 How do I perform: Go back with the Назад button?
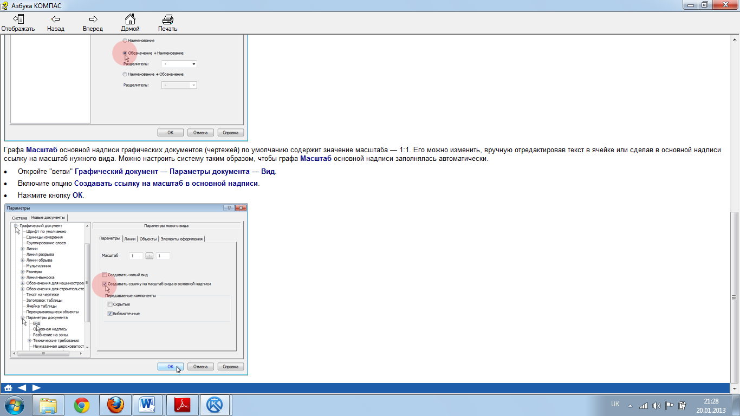coord(55,23)
